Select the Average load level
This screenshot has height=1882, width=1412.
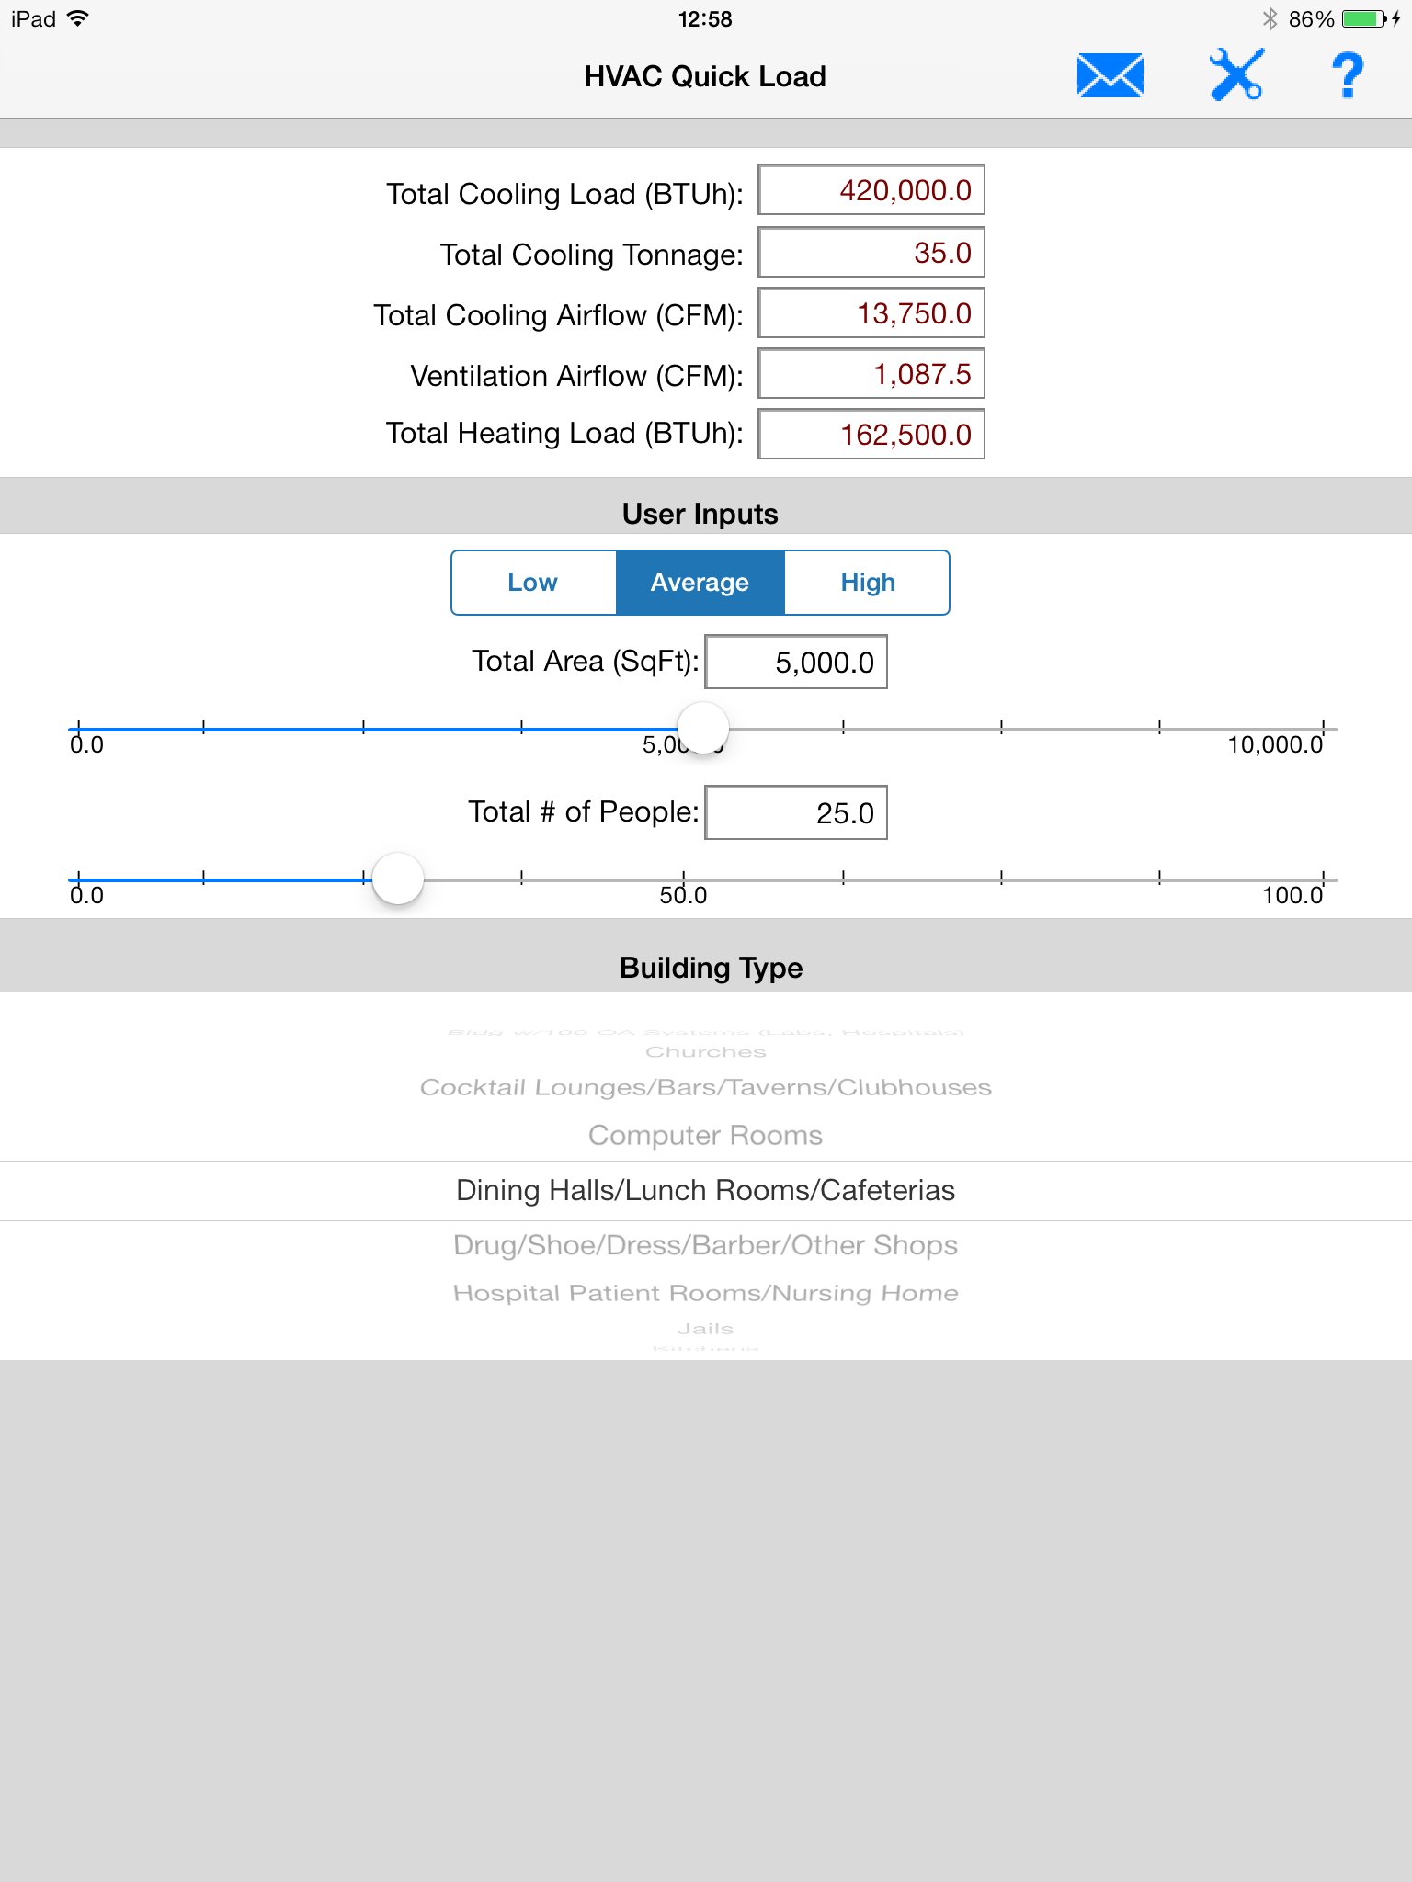700,582
